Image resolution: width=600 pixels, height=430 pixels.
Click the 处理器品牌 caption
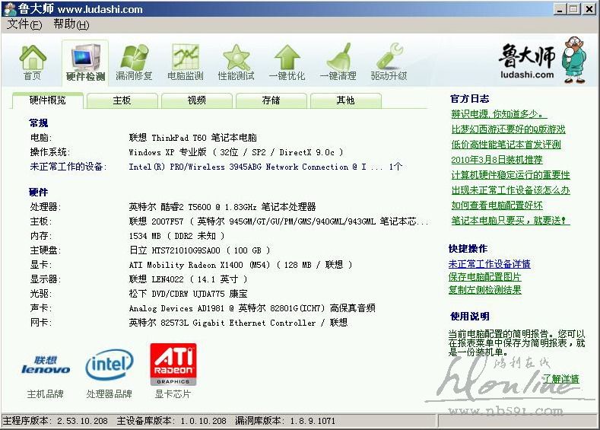pyautogui.click(x=109, y=394)
